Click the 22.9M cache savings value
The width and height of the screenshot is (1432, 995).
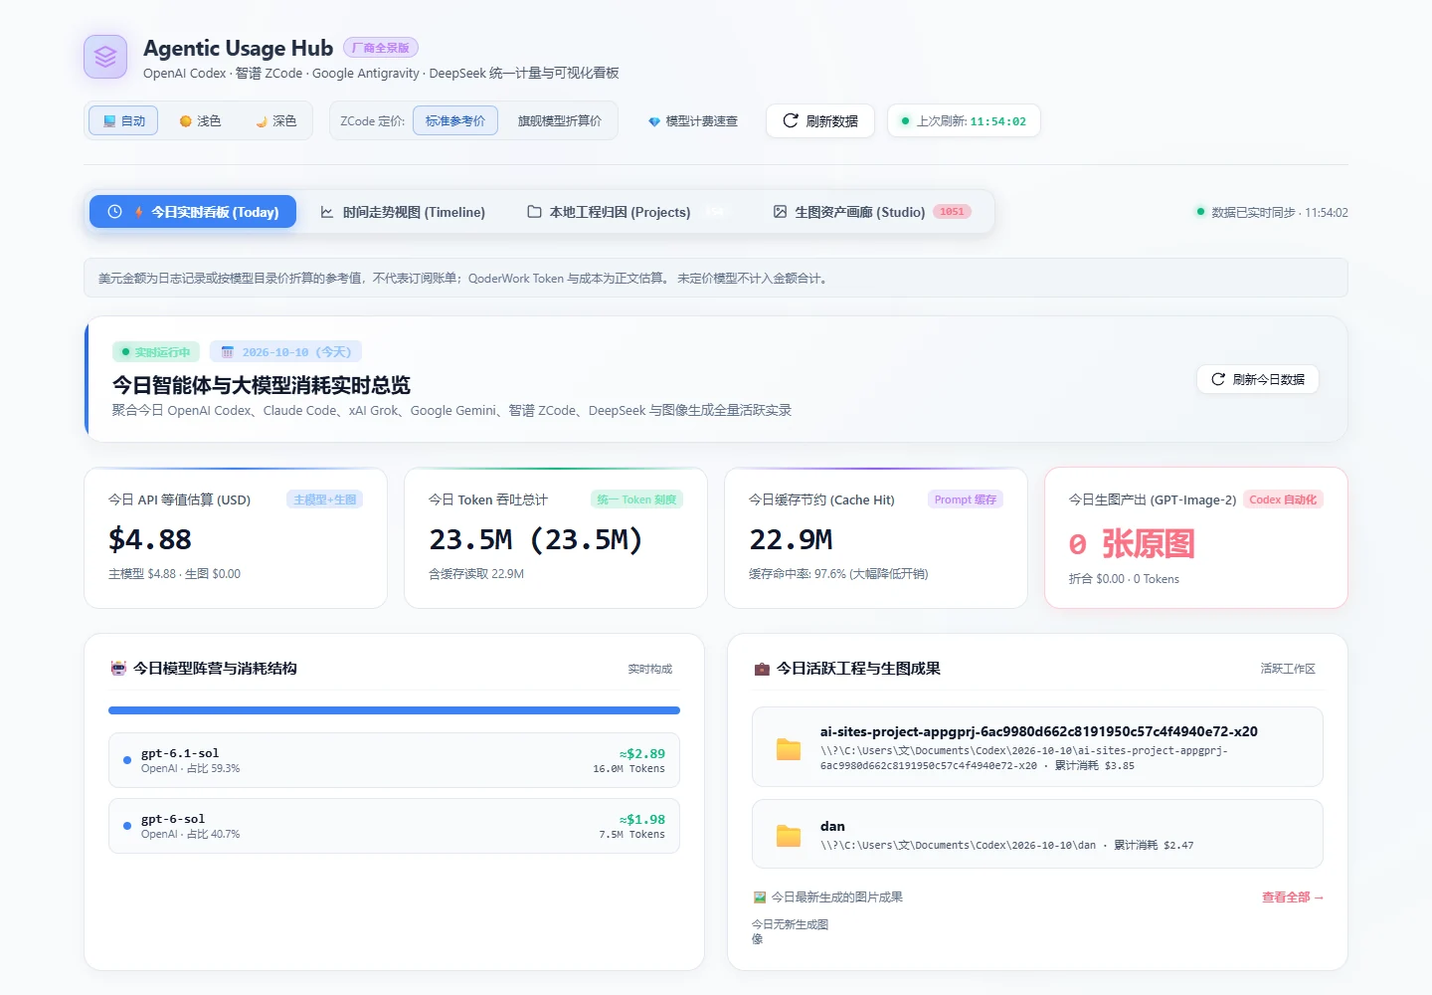[x=792, y=539]
